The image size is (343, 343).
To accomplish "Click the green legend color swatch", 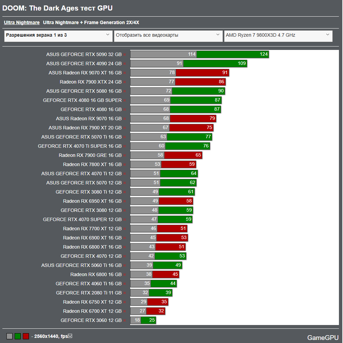I will coord(18,336).
